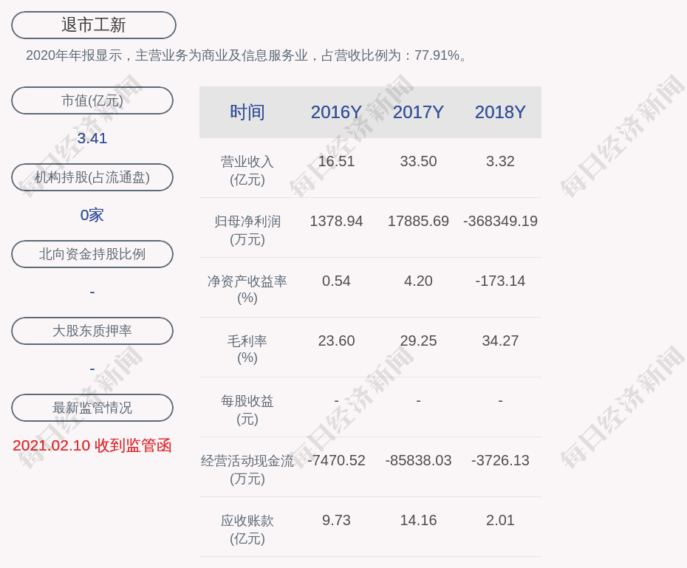The height and width of the screenshot is (568, 687).
Task: Select the 净资产收益率(%) row label
Action: 247,290
